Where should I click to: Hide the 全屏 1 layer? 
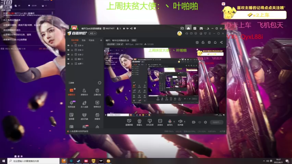pyautogui.click(x=69, y=63)
